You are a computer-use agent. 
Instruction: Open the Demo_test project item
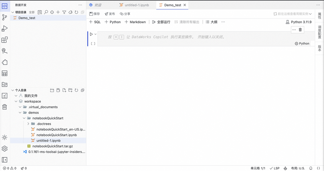[48, 18]
